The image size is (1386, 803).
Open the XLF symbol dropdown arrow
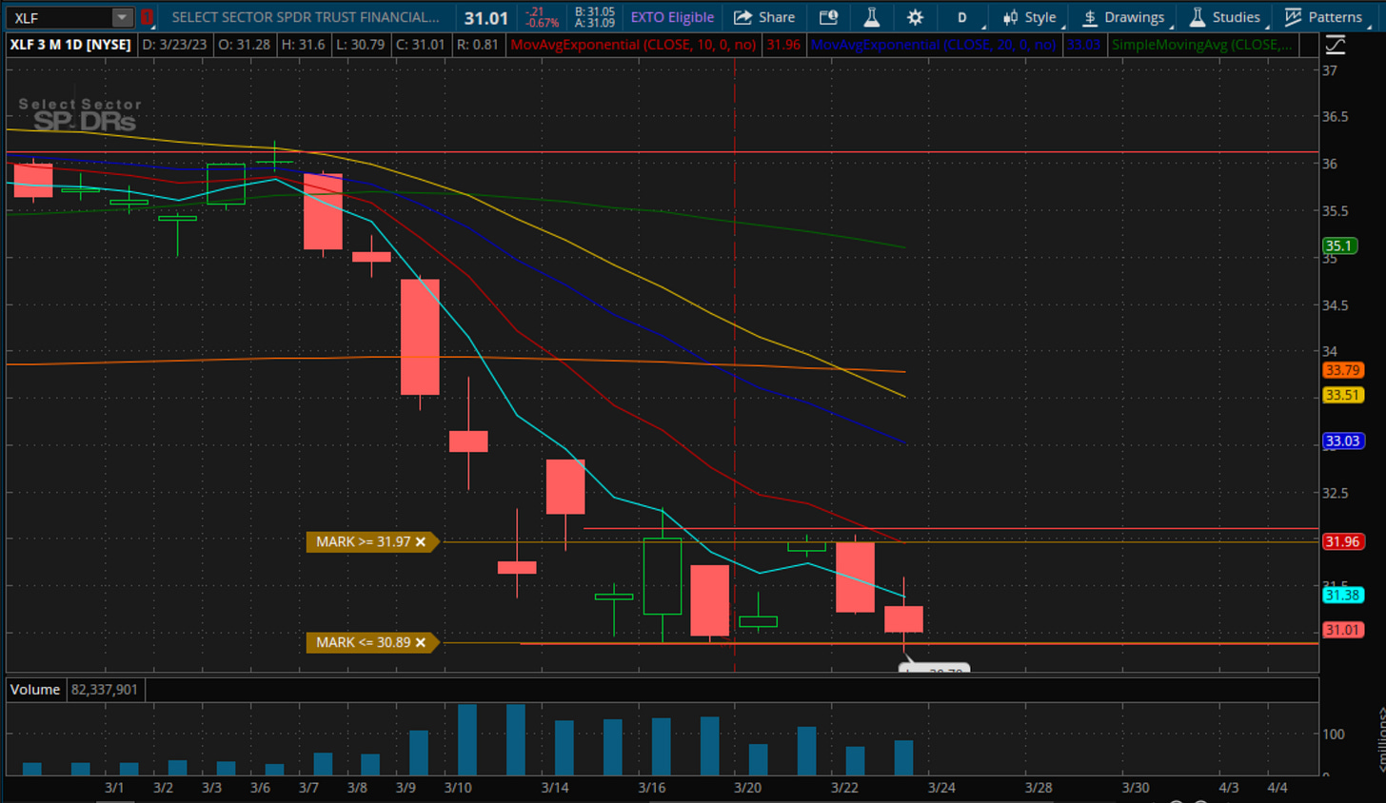[122, 17]
